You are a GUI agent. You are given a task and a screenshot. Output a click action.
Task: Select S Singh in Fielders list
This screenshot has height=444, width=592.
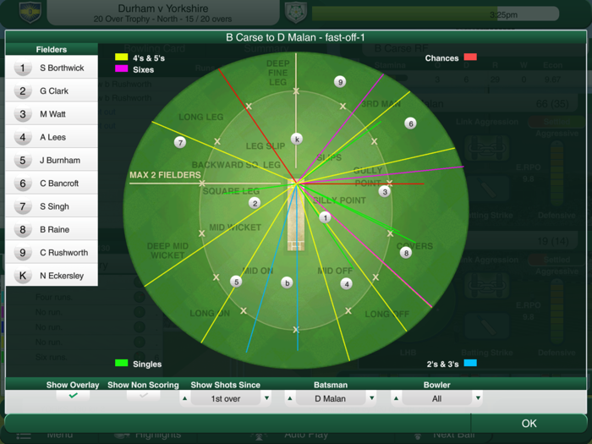pos(52,206)
